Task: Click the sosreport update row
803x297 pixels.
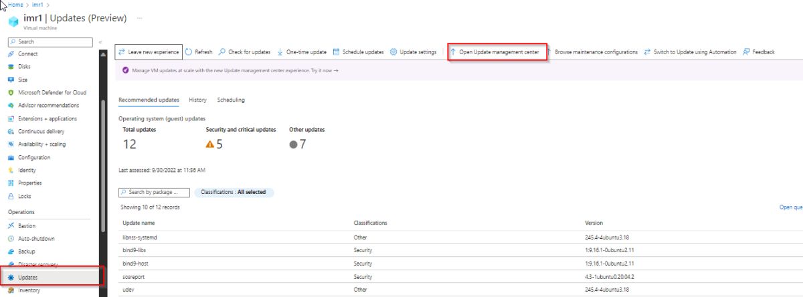Action: (x=460, y=277)
